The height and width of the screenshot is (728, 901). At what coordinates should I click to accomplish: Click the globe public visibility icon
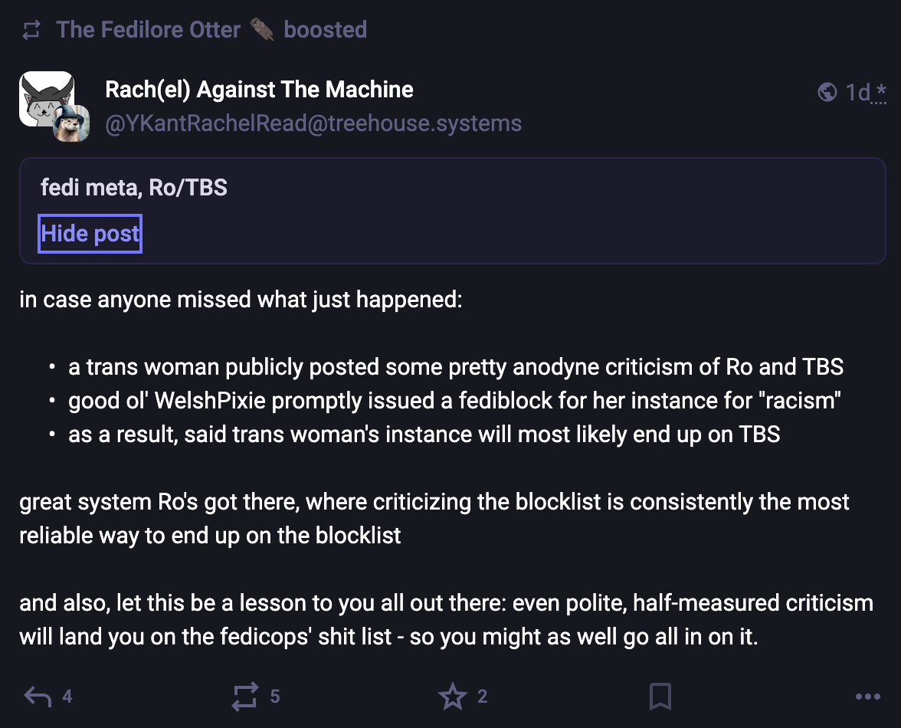coord(827,93)
